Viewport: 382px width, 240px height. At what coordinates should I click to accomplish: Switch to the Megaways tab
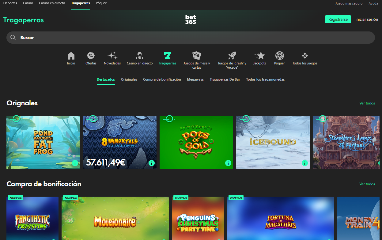(x=195, y=79)
